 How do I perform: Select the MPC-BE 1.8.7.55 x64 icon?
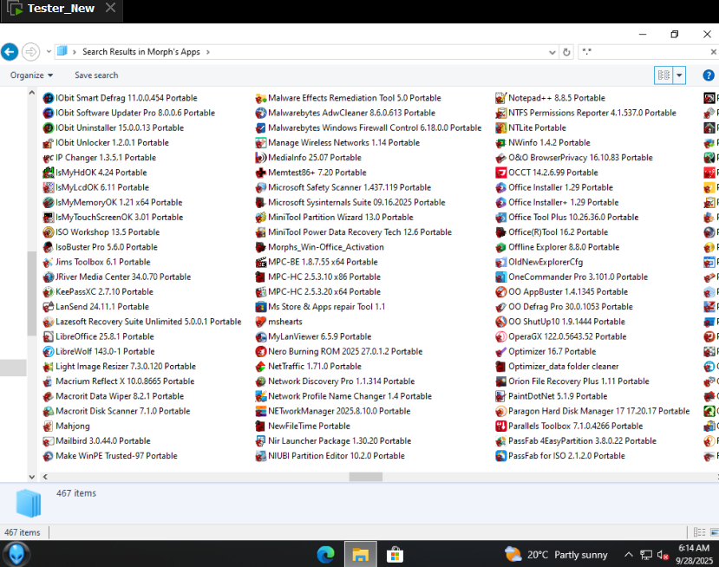(x=261, y=262)
